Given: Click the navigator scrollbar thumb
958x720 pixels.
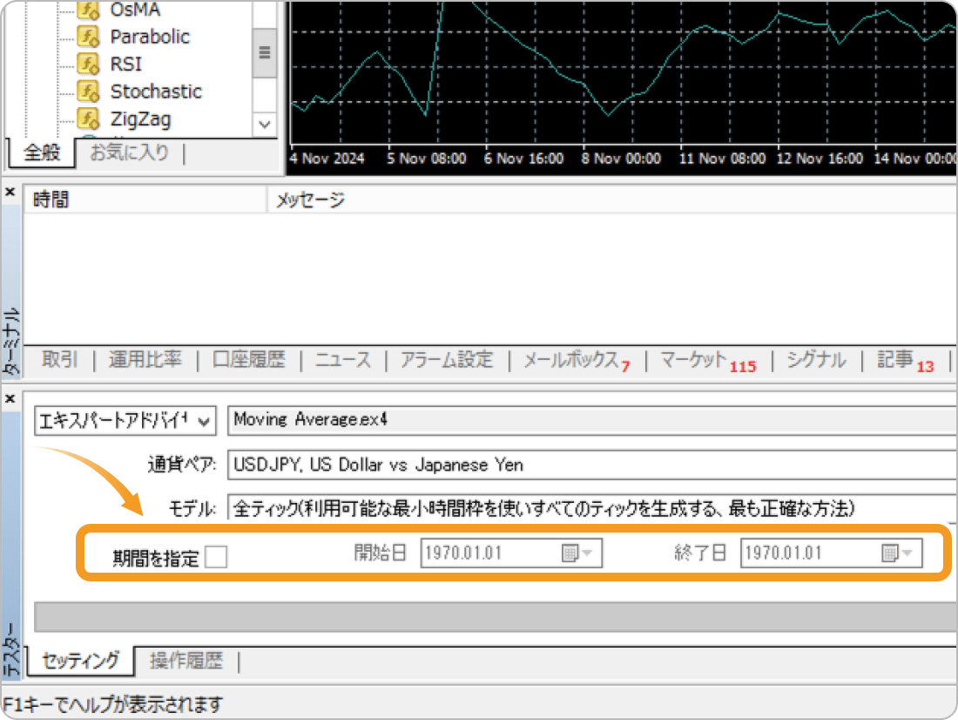Looking at the screenshot, I should coord(265,52).
